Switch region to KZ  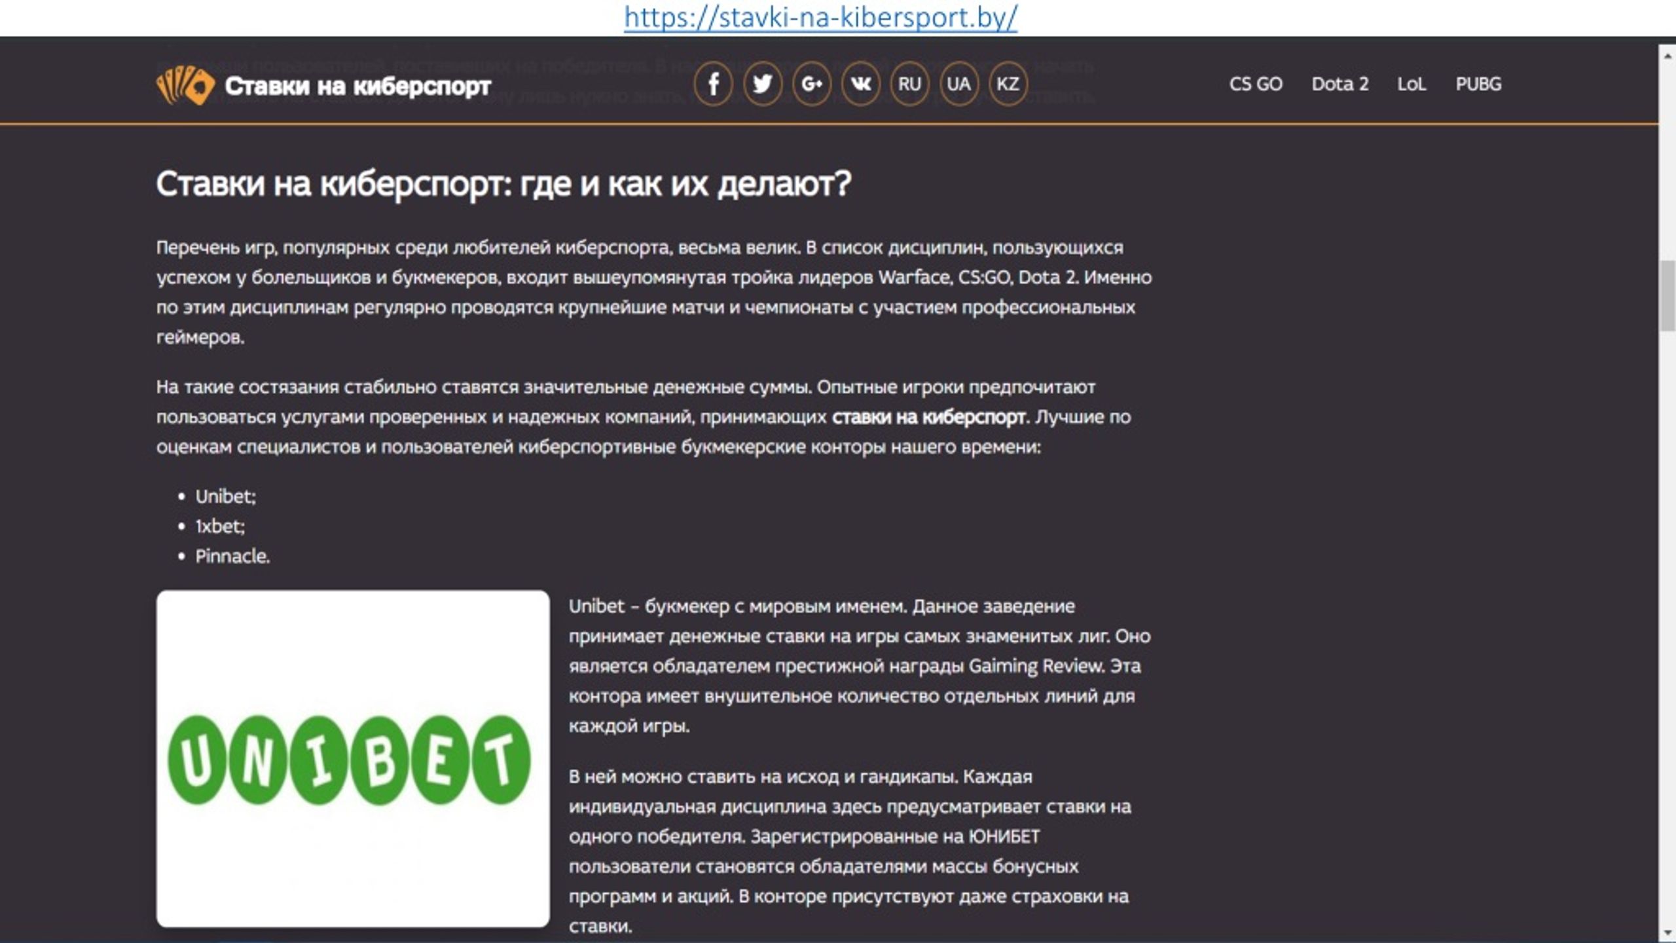1008,84
